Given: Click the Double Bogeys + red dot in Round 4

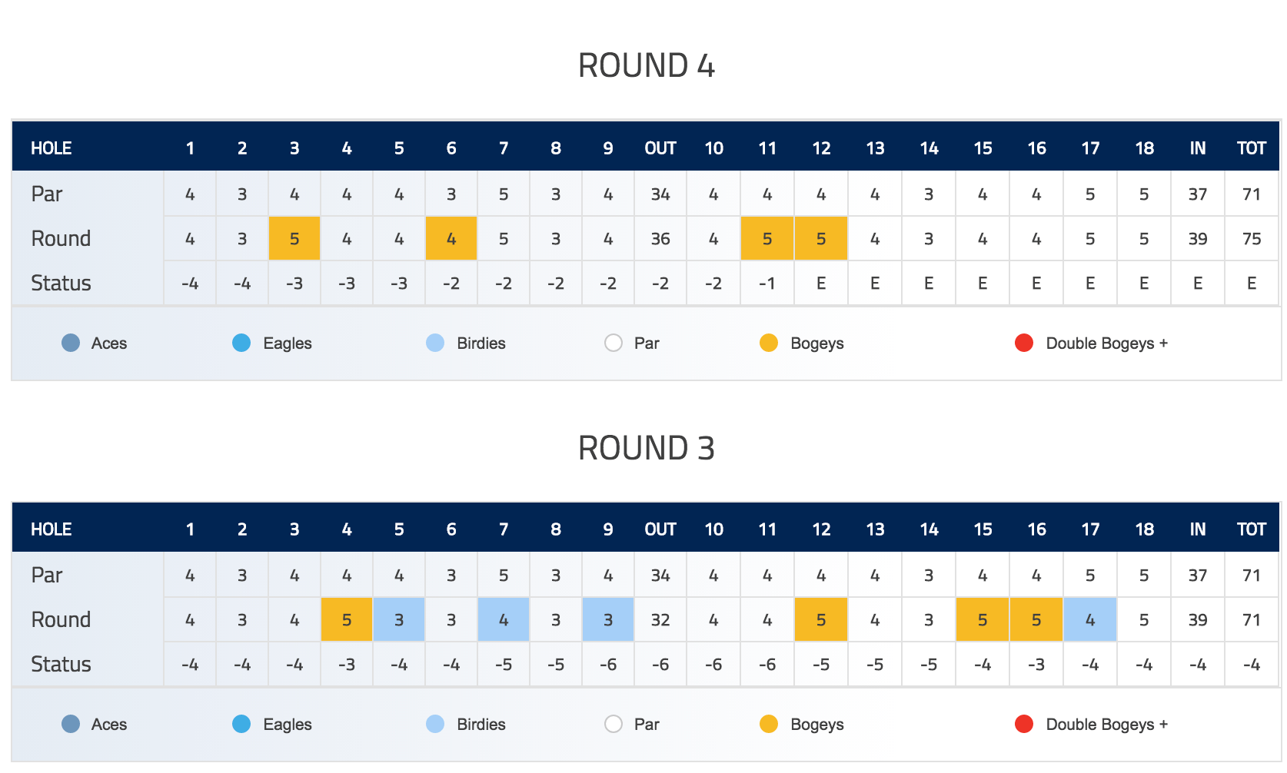Looking at the screenshot, I should pyautogui.click(x=1024, y=343).
